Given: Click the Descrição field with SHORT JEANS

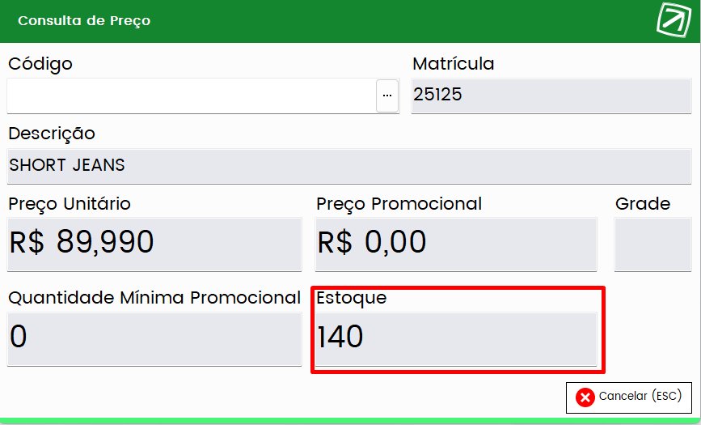Looking at the screenshot, I should [349, 166].
